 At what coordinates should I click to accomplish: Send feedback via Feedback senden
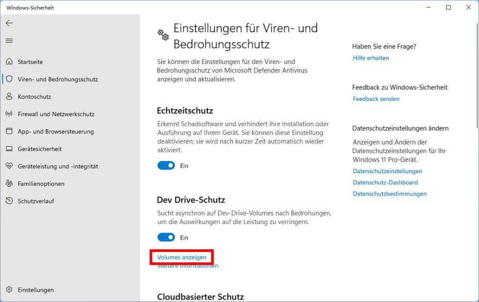(376, 98)
